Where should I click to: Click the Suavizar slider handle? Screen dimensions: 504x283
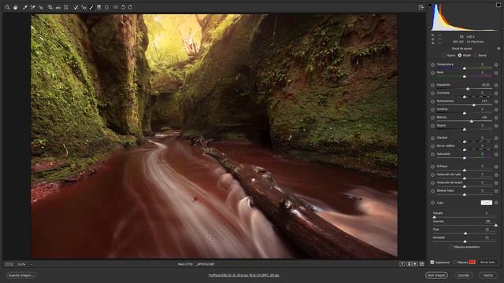tap(495, 226)
